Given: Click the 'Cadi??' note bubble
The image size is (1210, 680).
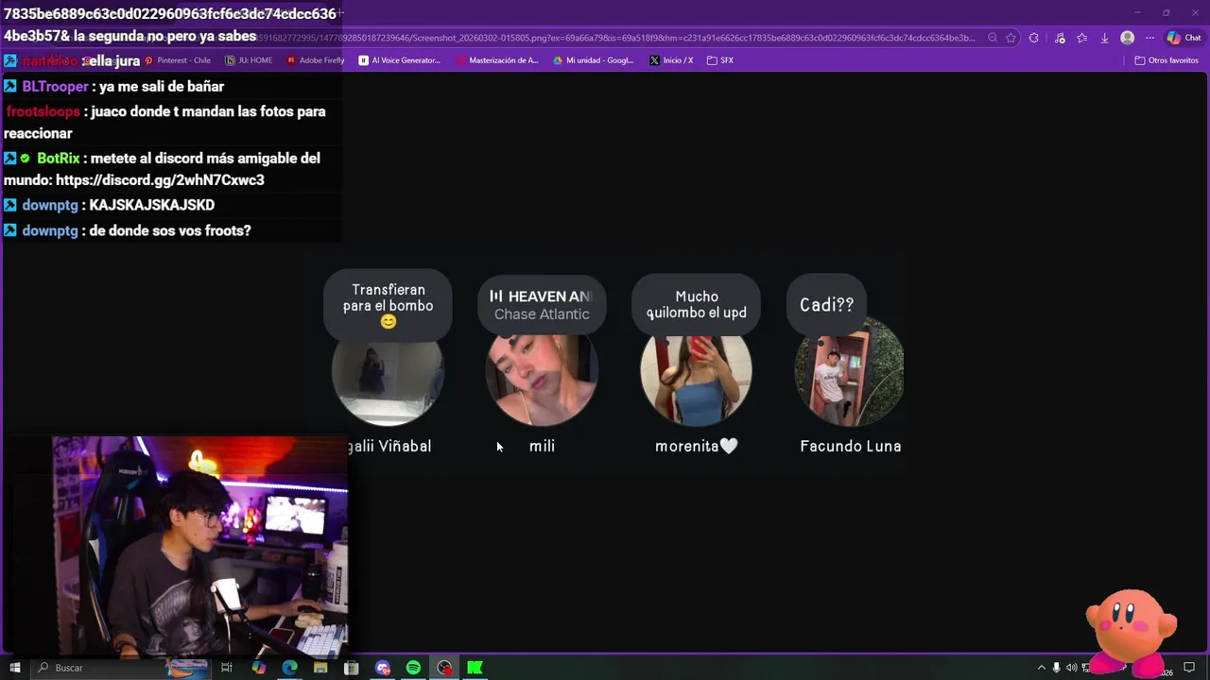Looking at the screenshot, I should pyautogui.click(x=826, y=304).
